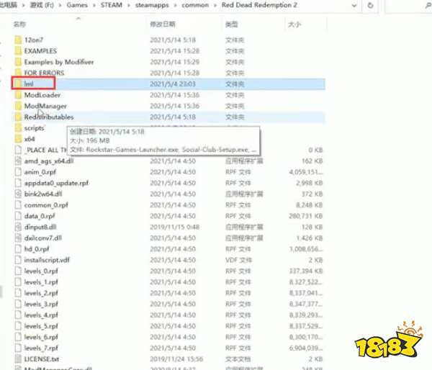Select the EXAMPLES folder icon
432x370 pixels.
pyautogui.click(x=18, y=51)
